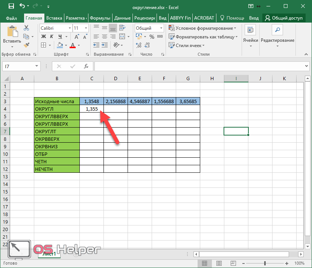The height and width of the screenshot is (268, 312).
Task: Click the increase decimal icon
Action: [x=139, y=45]
